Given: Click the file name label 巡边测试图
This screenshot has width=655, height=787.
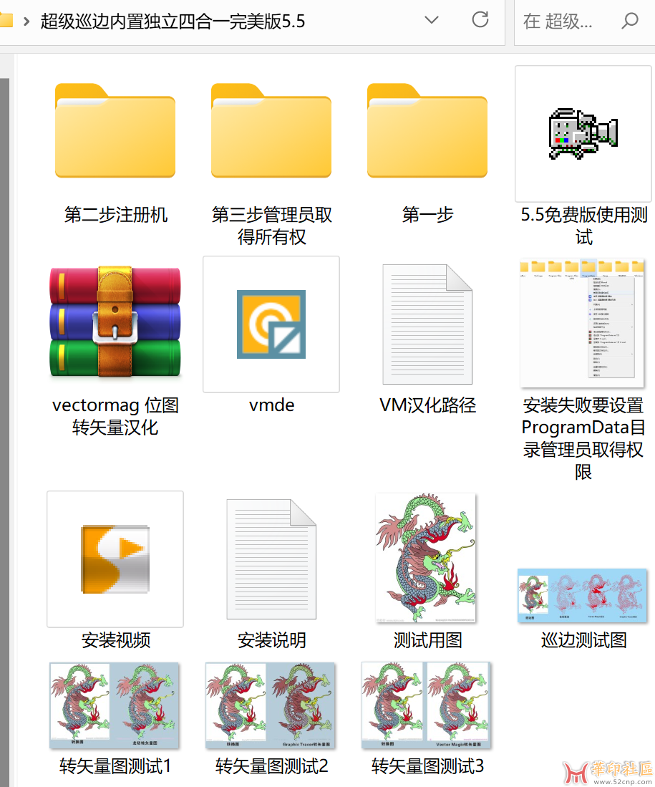Looking at the screenshot, I should 583,640.
